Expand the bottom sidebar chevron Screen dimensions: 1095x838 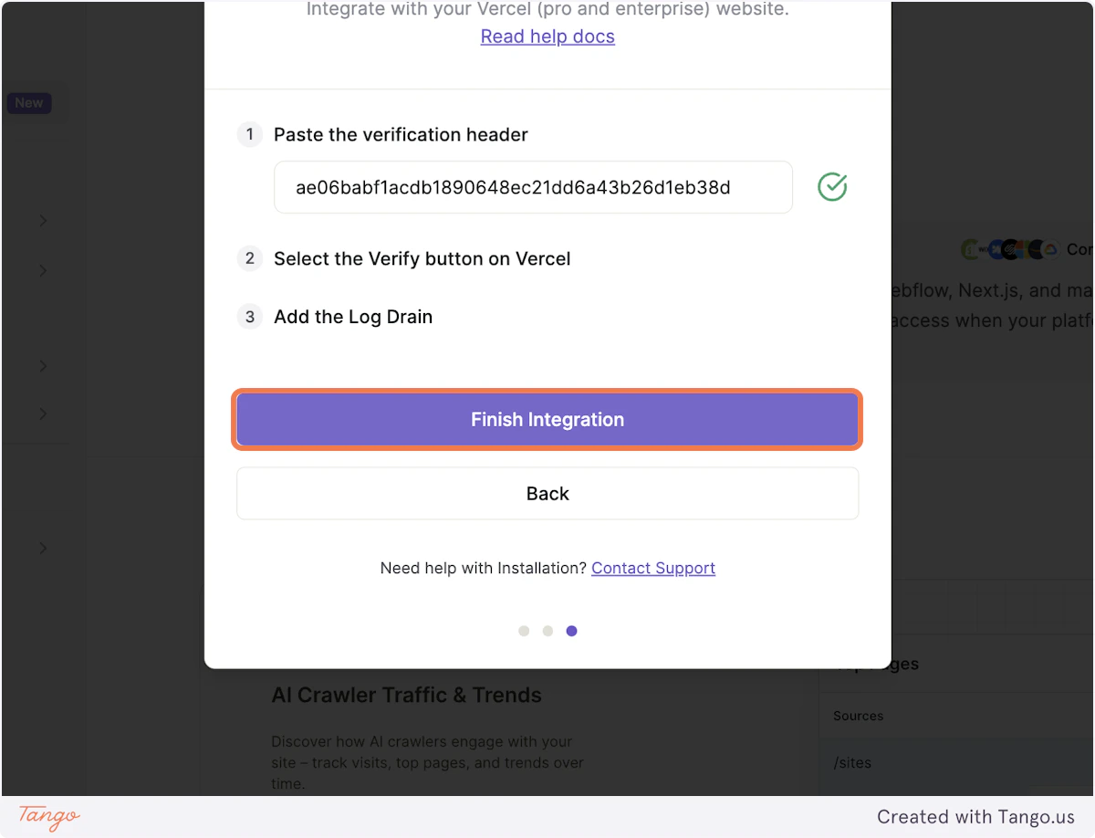tap(42, 548)
